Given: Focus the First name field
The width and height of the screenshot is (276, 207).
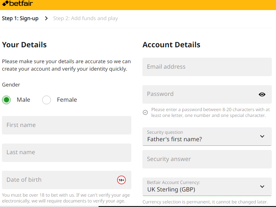Looking at the screenshot, I should pos(66,125).
